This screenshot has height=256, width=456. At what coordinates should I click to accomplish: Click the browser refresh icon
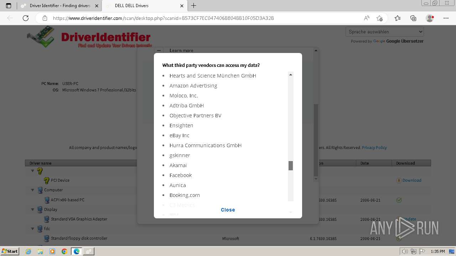[26, 18]
